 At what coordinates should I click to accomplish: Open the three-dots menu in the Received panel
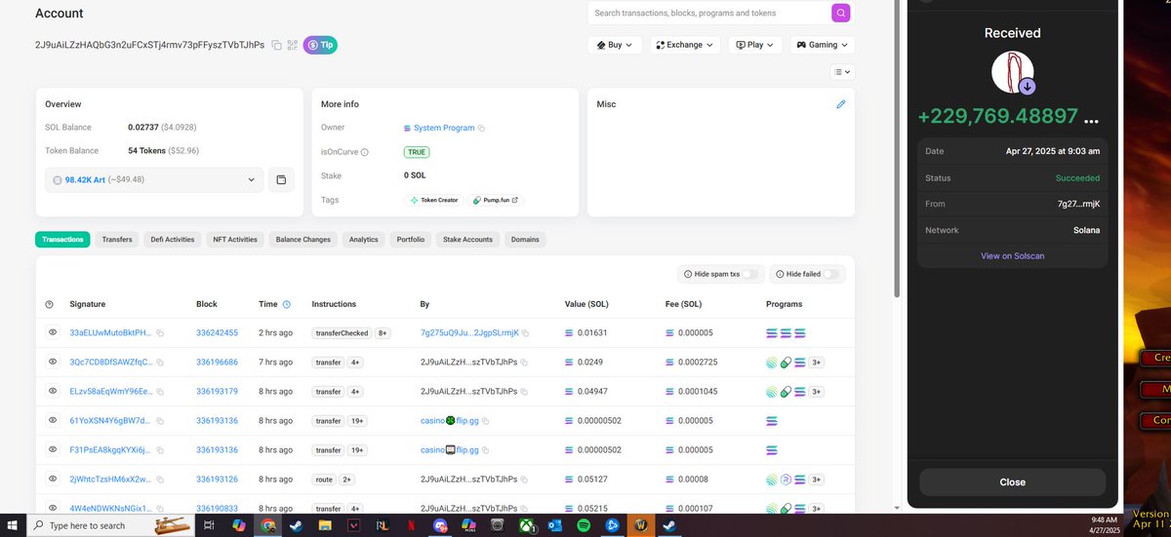click(x=1091, y=122)
